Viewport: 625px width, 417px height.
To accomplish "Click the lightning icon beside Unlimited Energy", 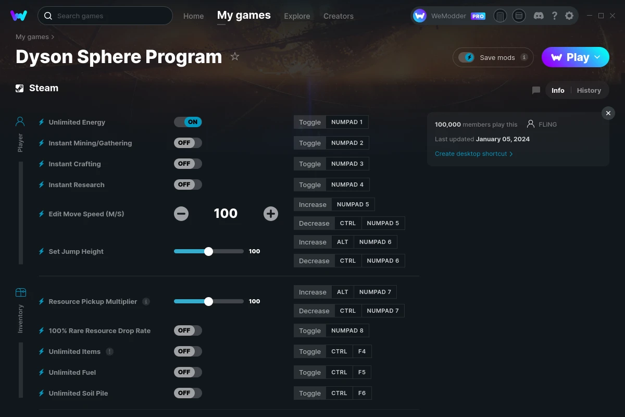I will click(x=41, y=121).
